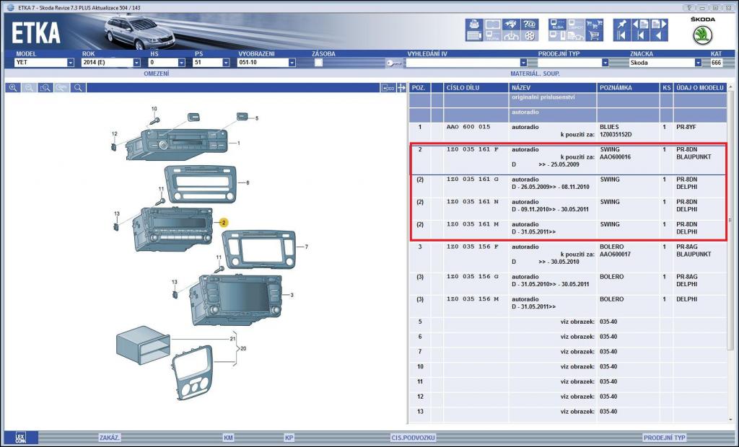Go to previous page document icon
The width and height of the screenshot is (739, 447).
pyautogui.click(x=640, y=24)
